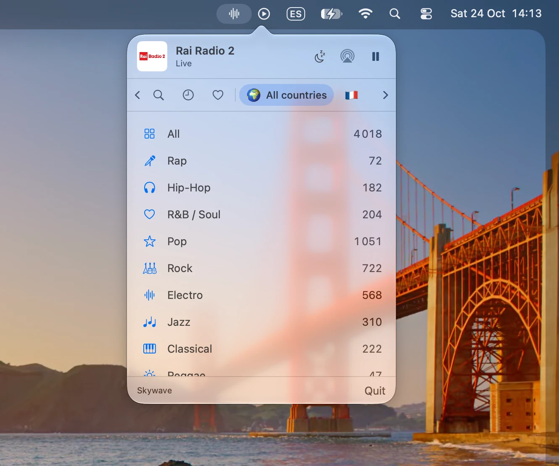Click the Skywave waveform menu bar icon
Image resolution: width=559 pixels, height=466 pixels.
[x=234, y=14]
